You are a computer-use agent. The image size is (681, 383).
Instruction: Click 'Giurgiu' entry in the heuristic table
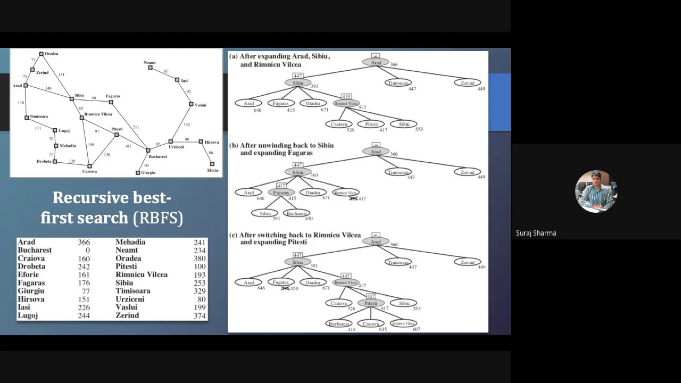(x=31, y=291)
